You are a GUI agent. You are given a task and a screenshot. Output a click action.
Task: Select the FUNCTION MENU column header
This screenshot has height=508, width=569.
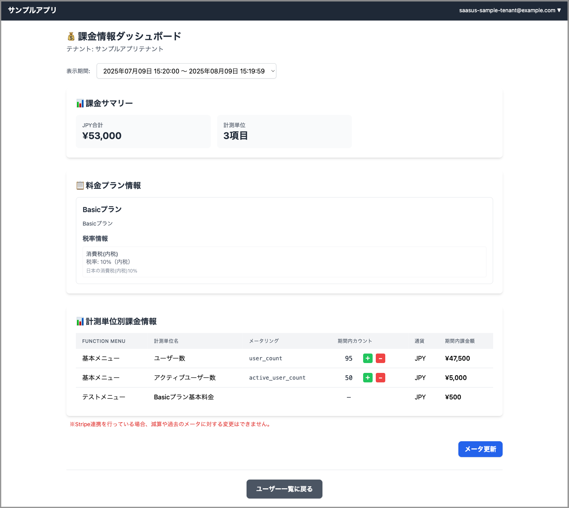click(x=104, y=341)
